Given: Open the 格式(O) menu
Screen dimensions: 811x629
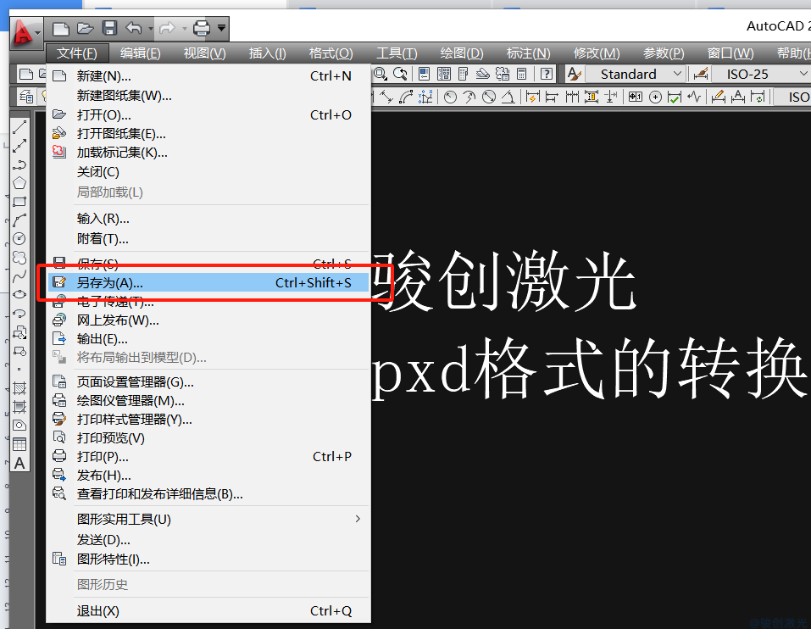Looking at the screenshot, I should click(331, 53).
